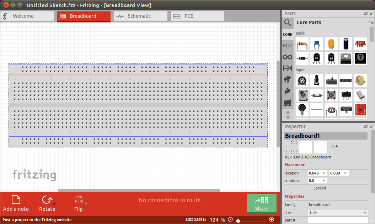
Task: Select the resistor part from Basic parts
Action: [x=302, y=44]
